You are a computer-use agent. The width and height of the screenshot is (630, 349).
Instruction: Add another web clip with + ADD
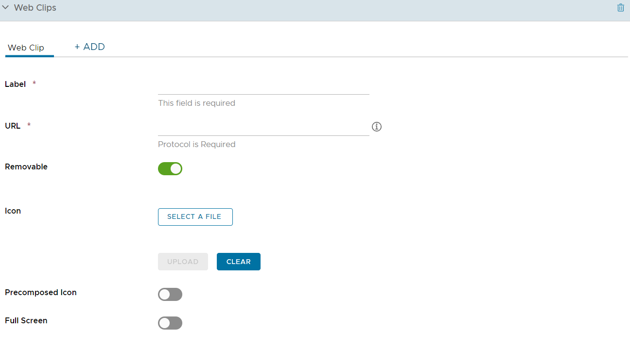(x=89, y=47)
